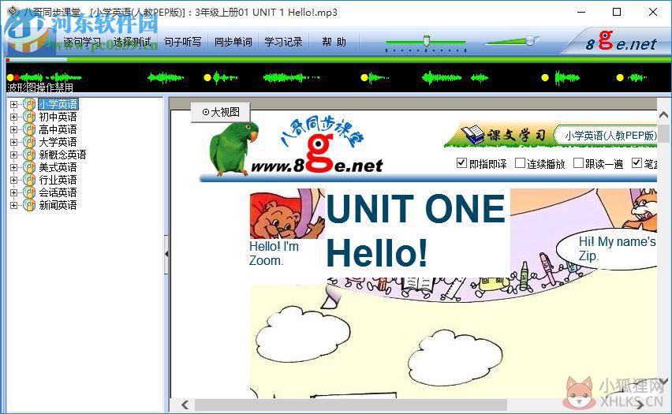Viewport: 672px width, 414px height.
Task: Select the 行业英语 tree item
Action: (x=58, y=180)
